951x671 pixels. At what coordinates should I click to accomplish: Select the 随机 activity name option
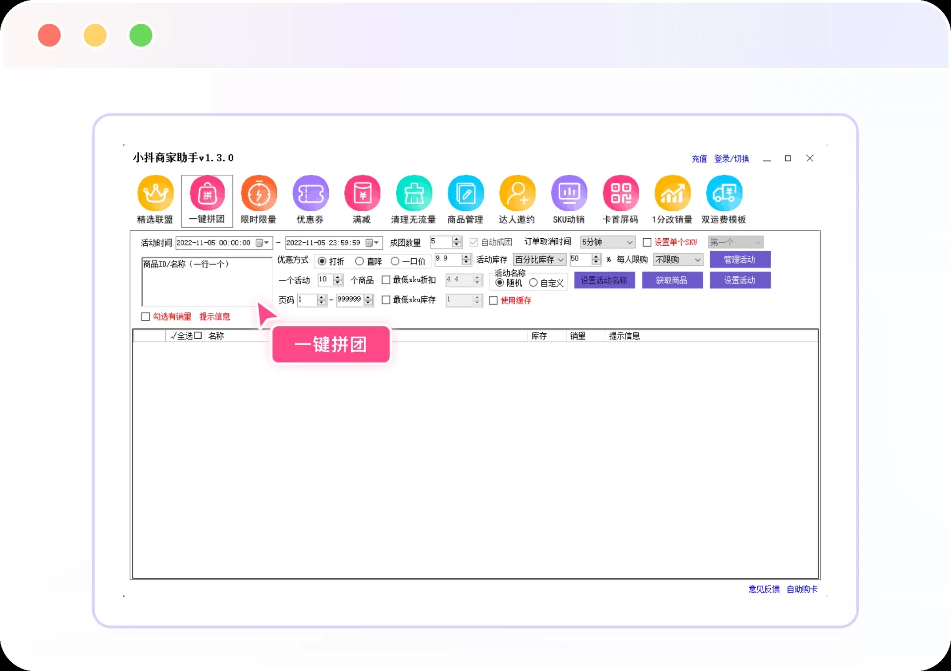(x=500, y=283)
